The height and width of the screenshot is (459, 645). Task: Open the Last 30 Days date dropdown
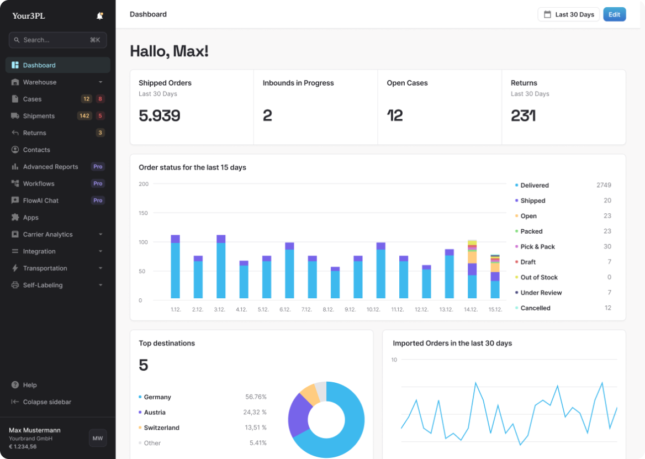pyautogui.click(x=568, y=14)
